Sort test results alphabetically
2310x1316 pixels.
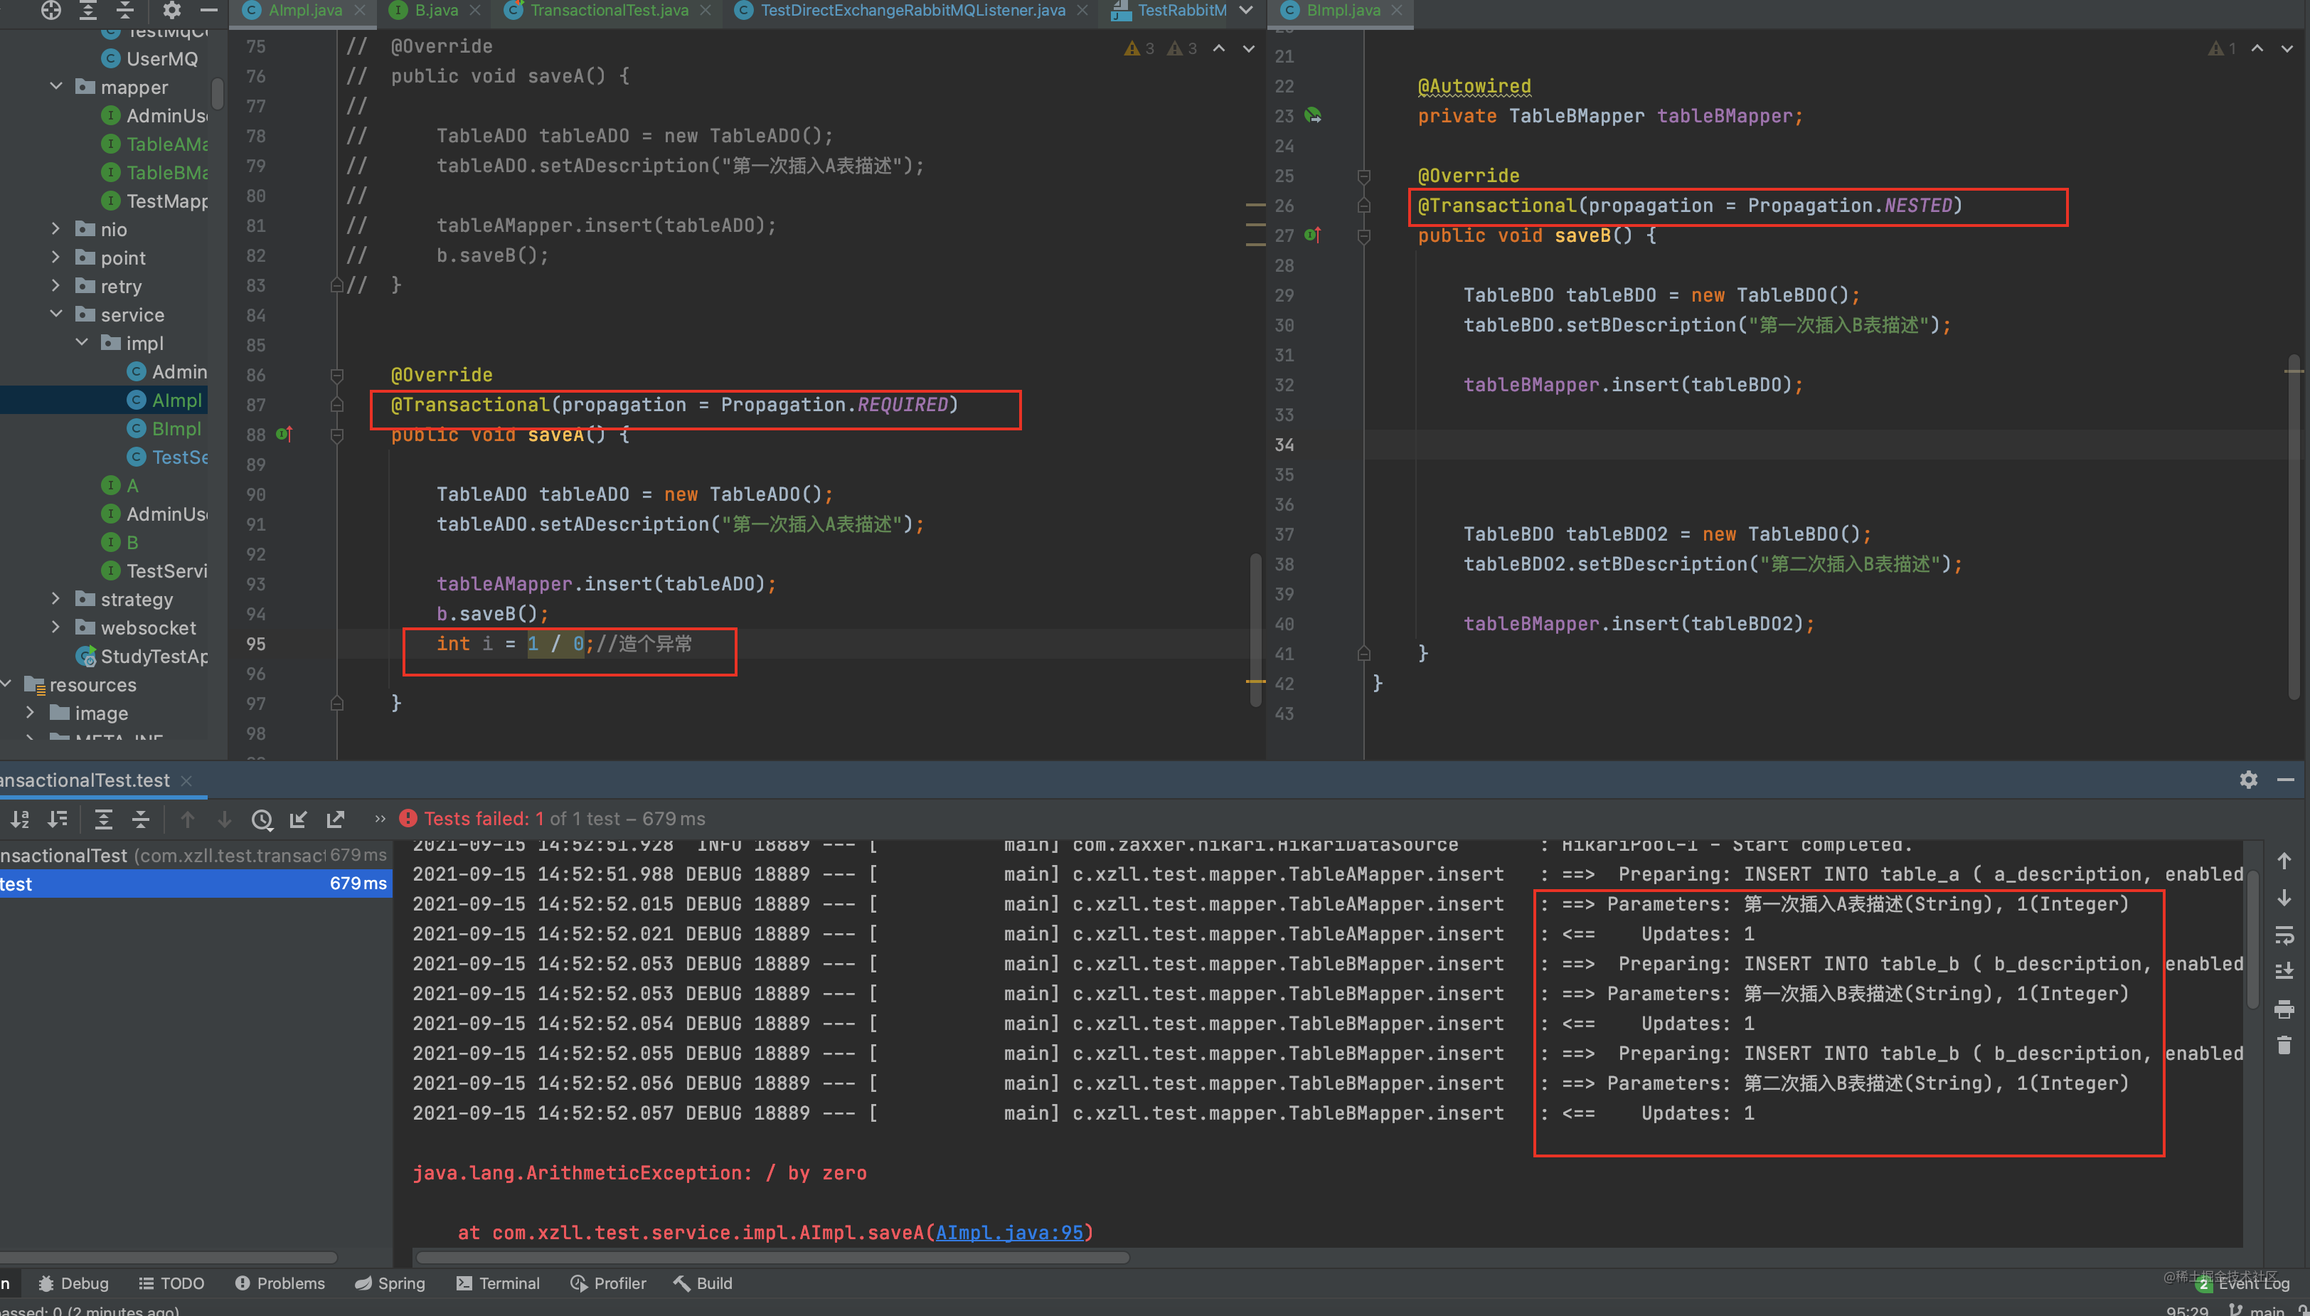pos(19,819)
